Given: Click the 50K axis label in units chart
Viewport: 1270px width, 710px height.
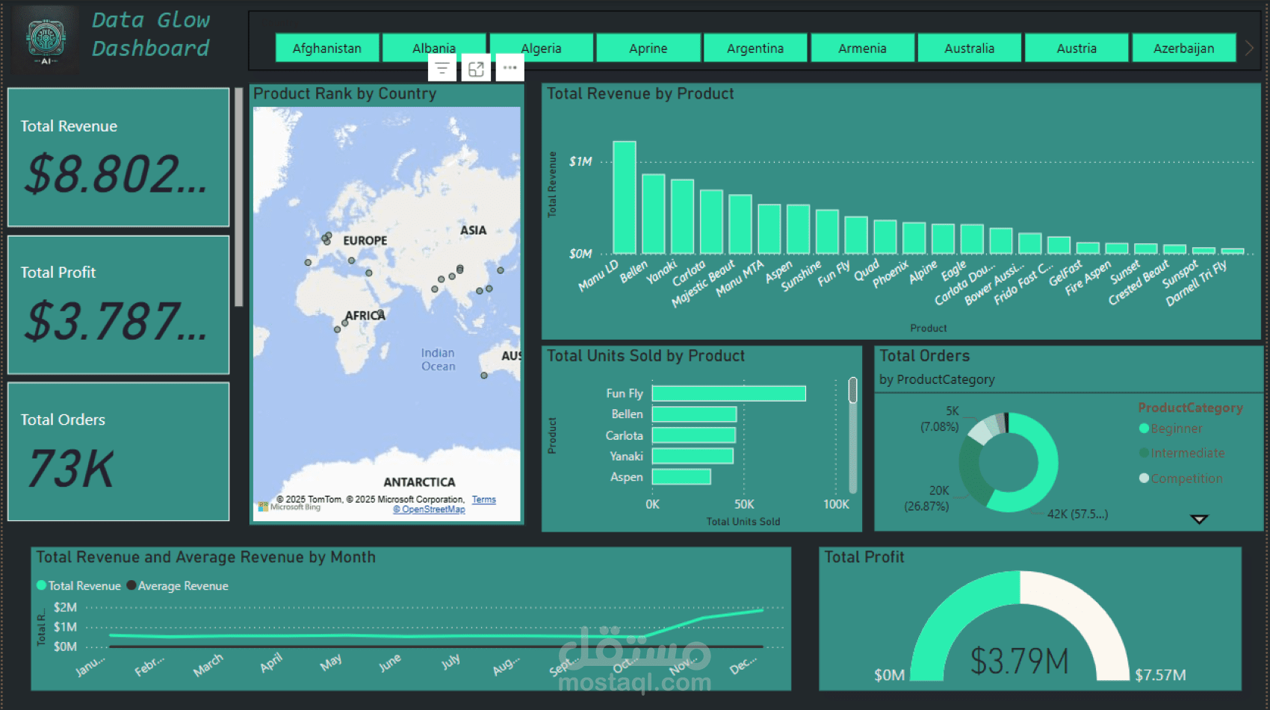Looking at the screenshot, I should (x=744, y=505).
